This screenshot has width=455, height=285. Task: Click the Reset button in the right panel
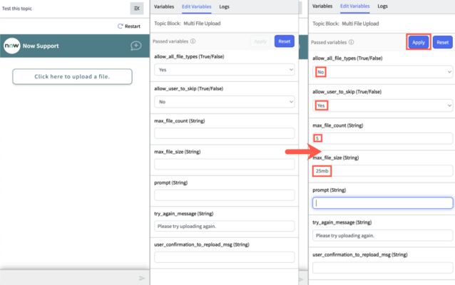(x=443, y=42)
